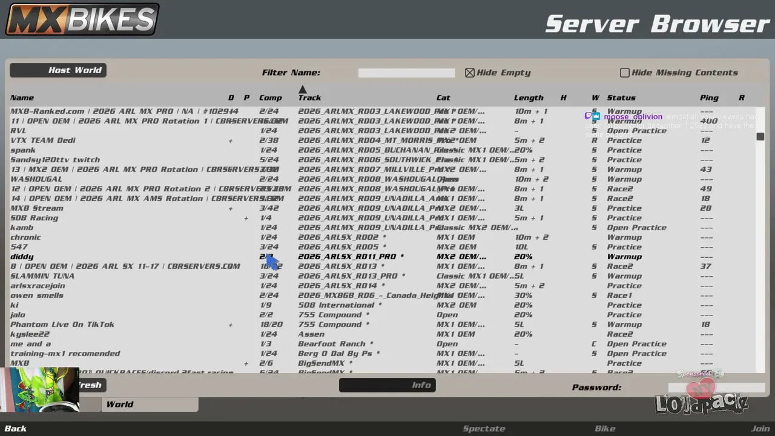Select the chronic server row
This screenshot has height=436, width=775.
383,237
